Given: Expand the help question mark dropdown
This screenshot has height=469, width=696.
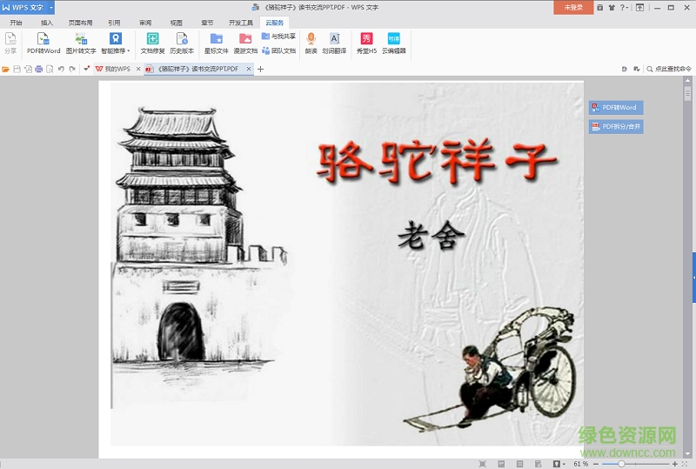Looking at the screenshot, I should tap(626, 7).
